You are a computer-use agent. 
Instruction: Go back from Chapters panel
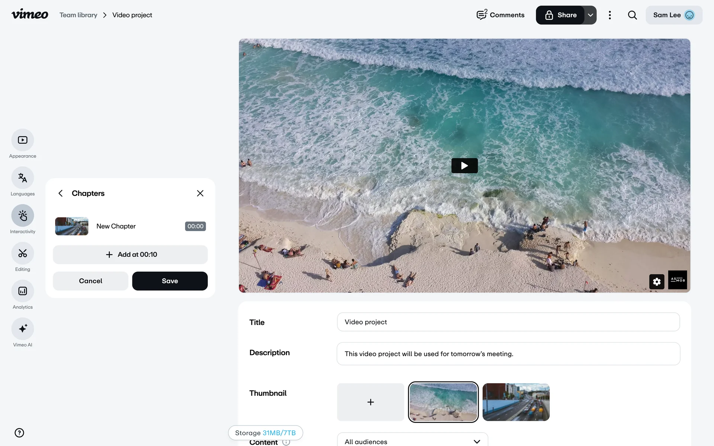[x=61, y=193]
